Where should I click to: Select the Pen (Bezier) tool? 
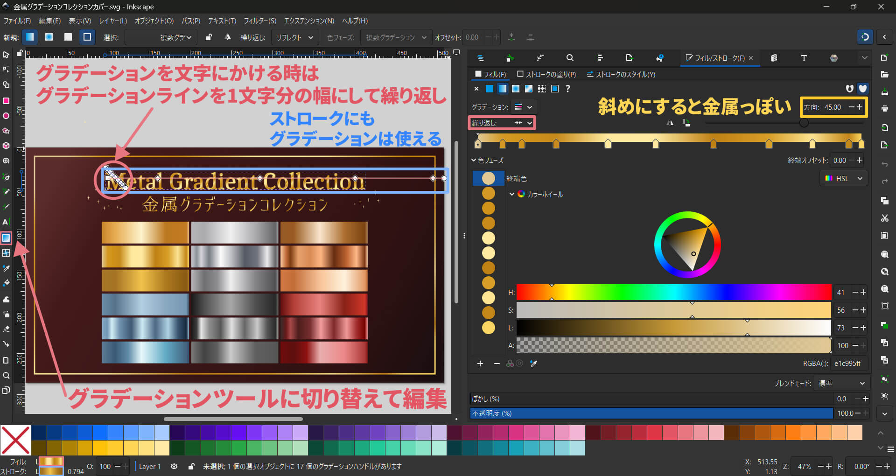(x=6, y=176)
